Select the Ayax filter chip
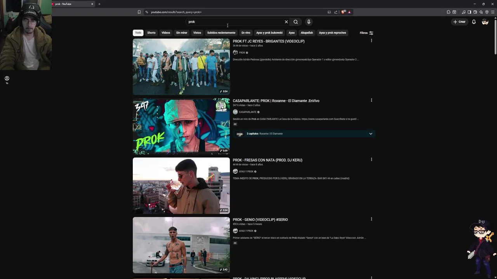Image resolution: width=497 pixels, height=279 pixels. click(292, 33)
